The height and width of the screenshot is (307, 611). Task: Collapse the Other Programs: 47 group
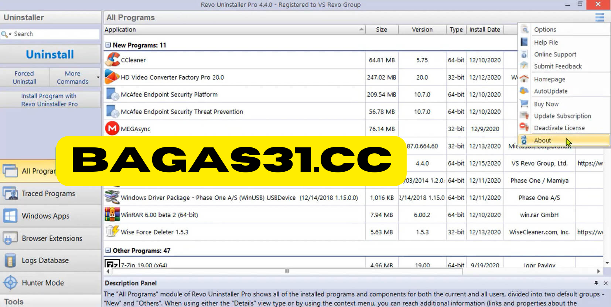point(108,250)
